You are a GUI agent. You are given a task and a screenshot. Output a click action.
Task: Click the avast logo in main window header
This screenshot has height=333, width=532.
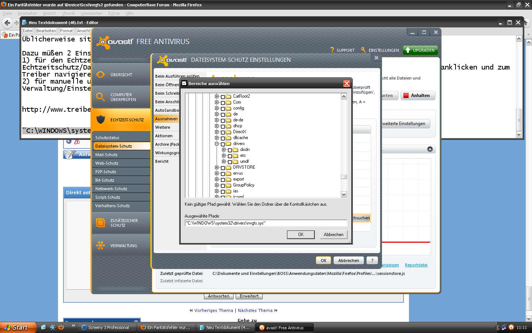pyautogui.click(x=115, y=42)
